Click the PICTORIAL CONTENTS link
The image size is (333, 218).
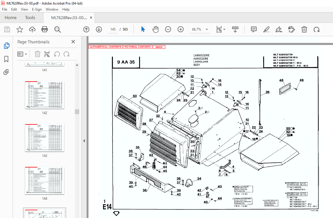[x=137, y=47]
